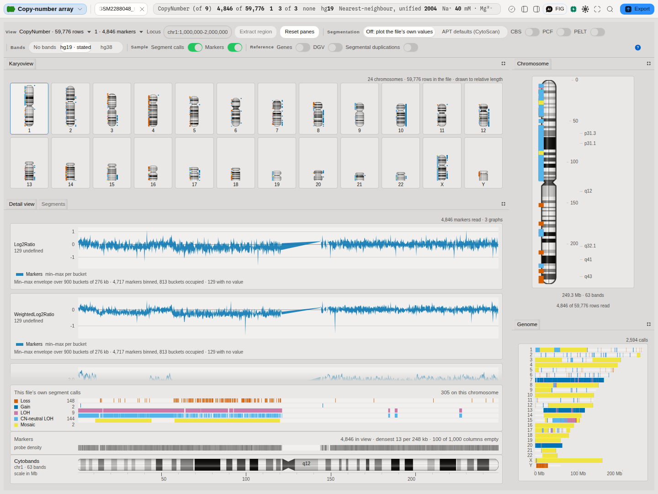Toggle the right sidebar panel icon
Image resolution: width=658 pixels, height=494 pixels.
point(536,9)
